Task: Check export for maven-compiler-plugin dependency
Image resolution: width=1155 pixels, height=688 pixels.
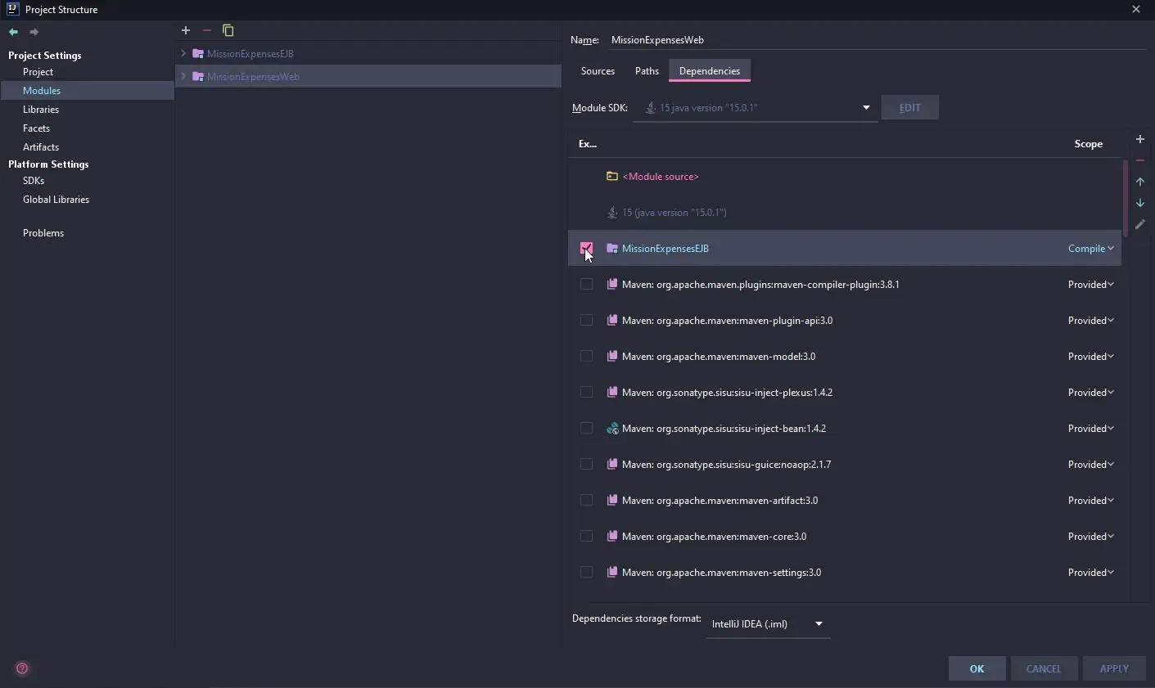Action: (586, 284)
